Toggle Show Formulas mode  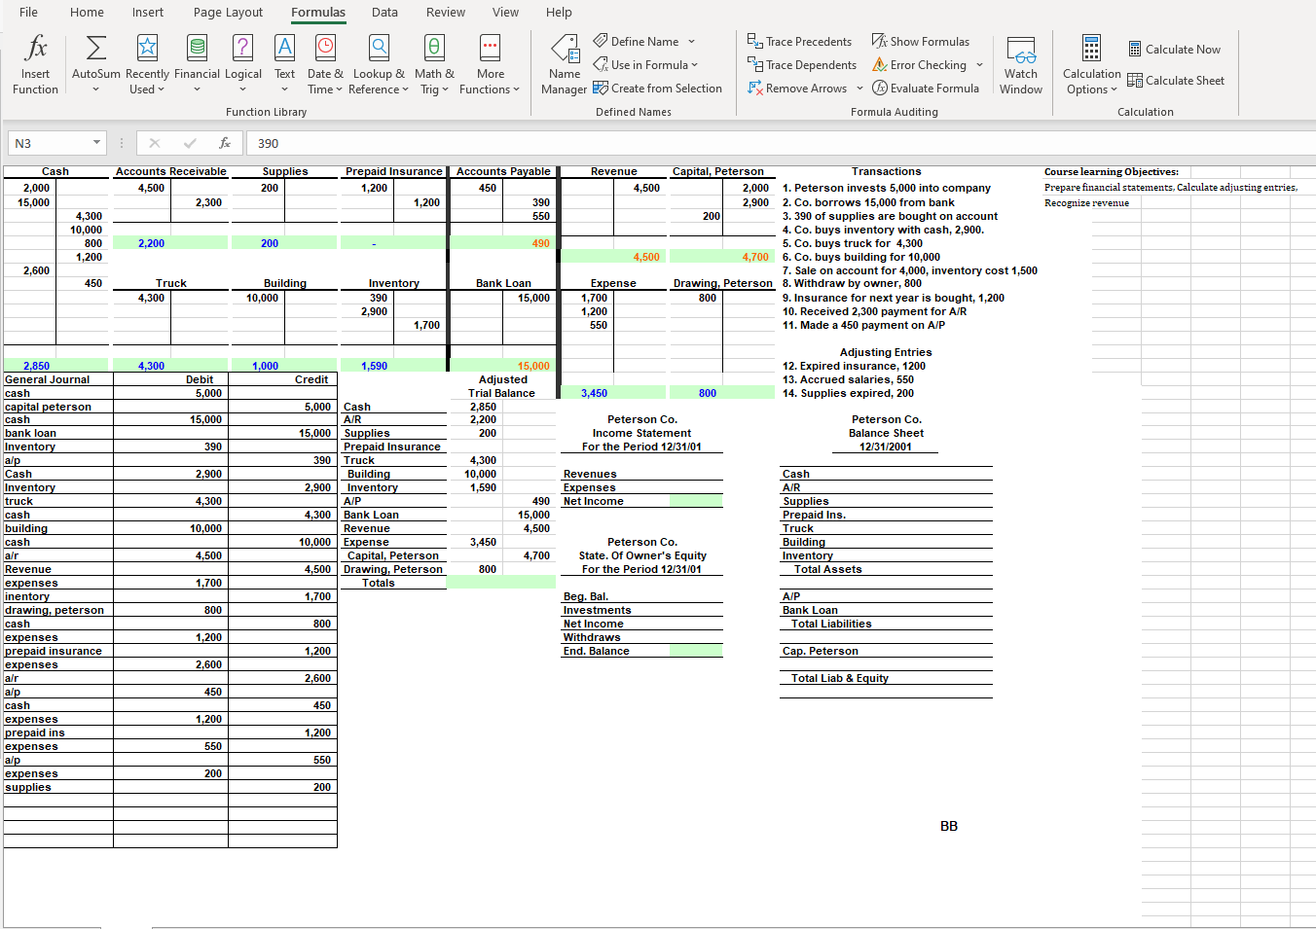[x=920, y=41]
